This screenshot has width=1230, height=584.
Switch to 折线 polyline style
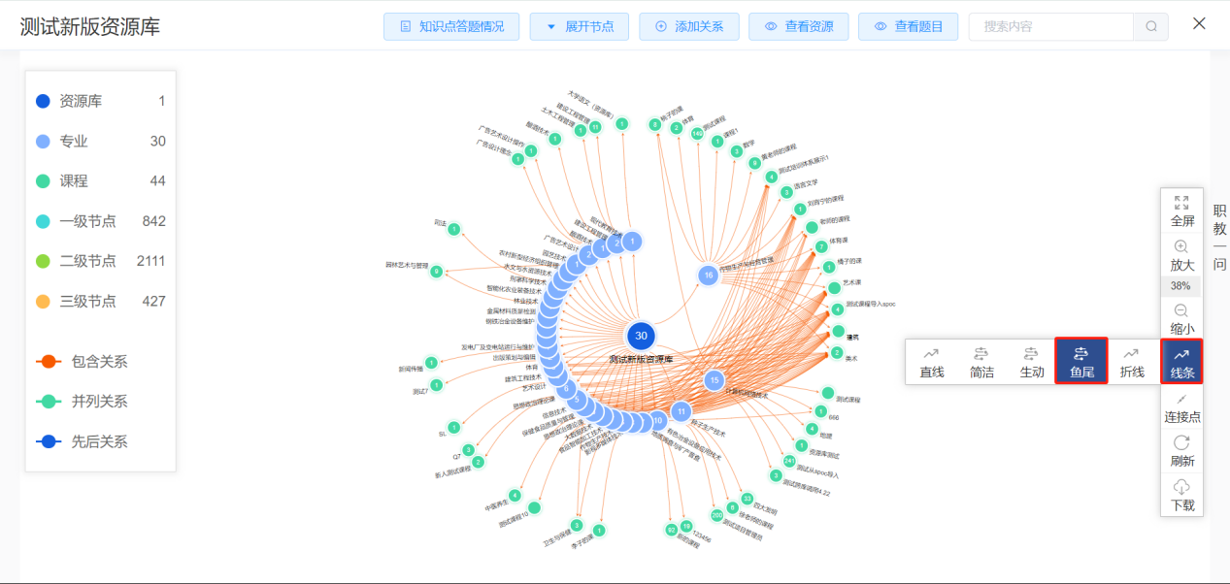pos(1132,361)
